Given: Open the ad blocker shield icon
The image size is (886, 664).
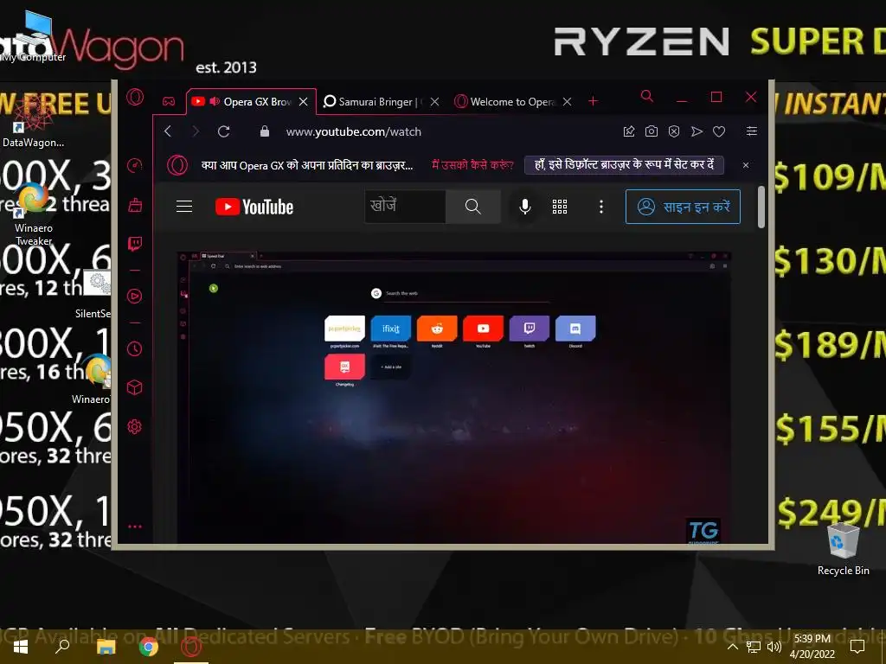Looking at the screenshot, I should point(674,131).
